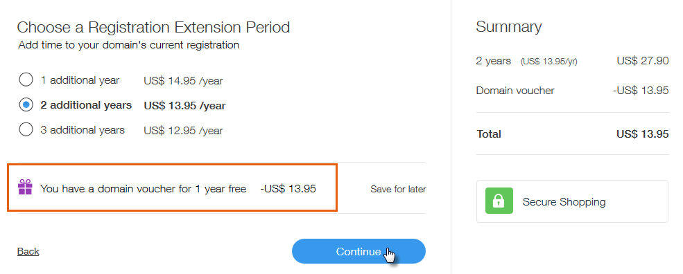This screenshot has width=683, height=274.
Task: Click the US$ 12.95 /year price
Action: 183,131
